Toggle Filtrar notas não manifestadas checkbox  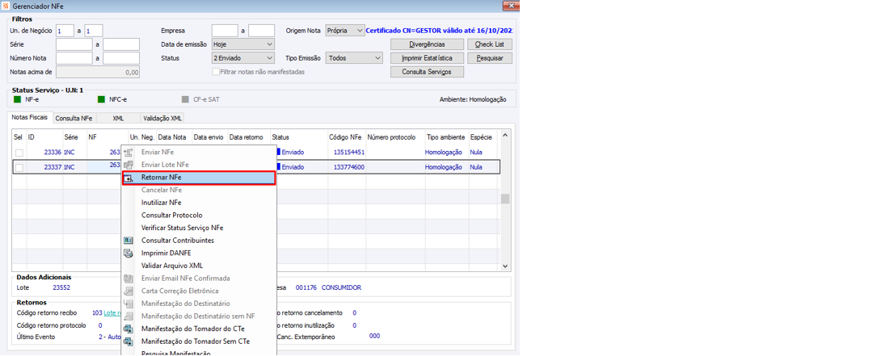point(216,72)
